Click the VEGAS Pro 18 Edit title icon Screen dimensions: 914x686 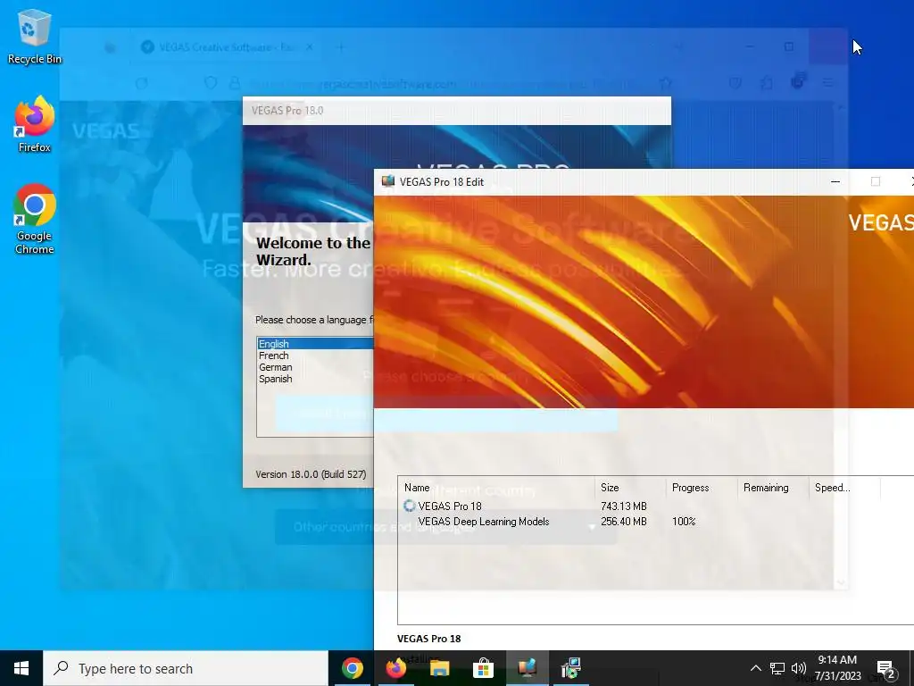(x=387, y=181)
